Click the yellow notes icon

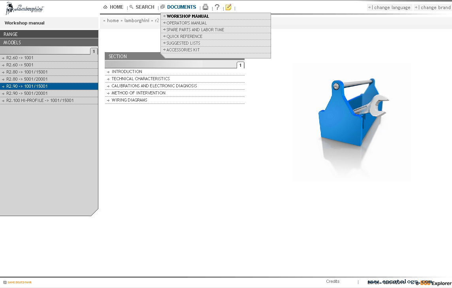coord(228,7)
